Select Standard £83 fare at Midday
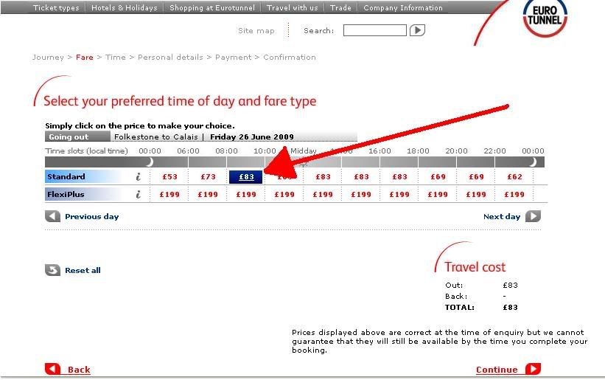This screenshot has height=380, width=605. point(323,177)
